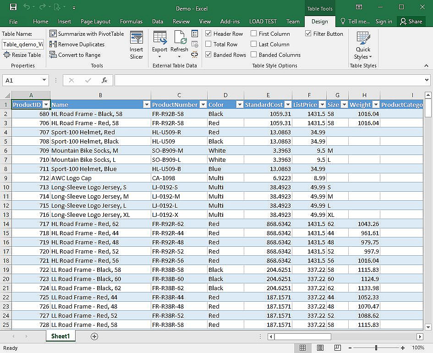Switch to Page Break Preview in status bar

pyautogui.click(x=337, y=348)
